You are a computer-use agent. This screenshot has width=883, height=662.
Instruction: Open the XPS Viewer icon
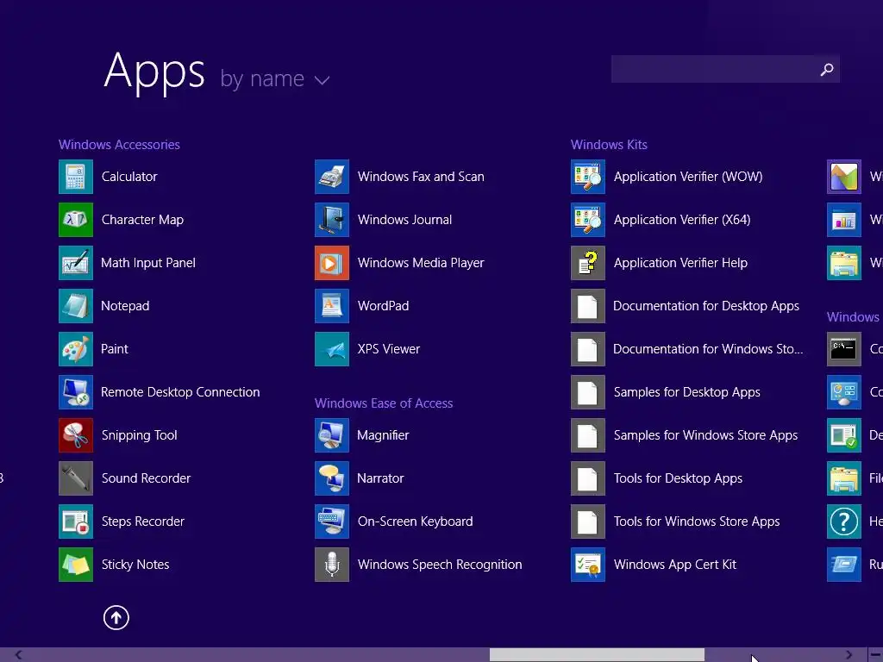click(332, 349)
